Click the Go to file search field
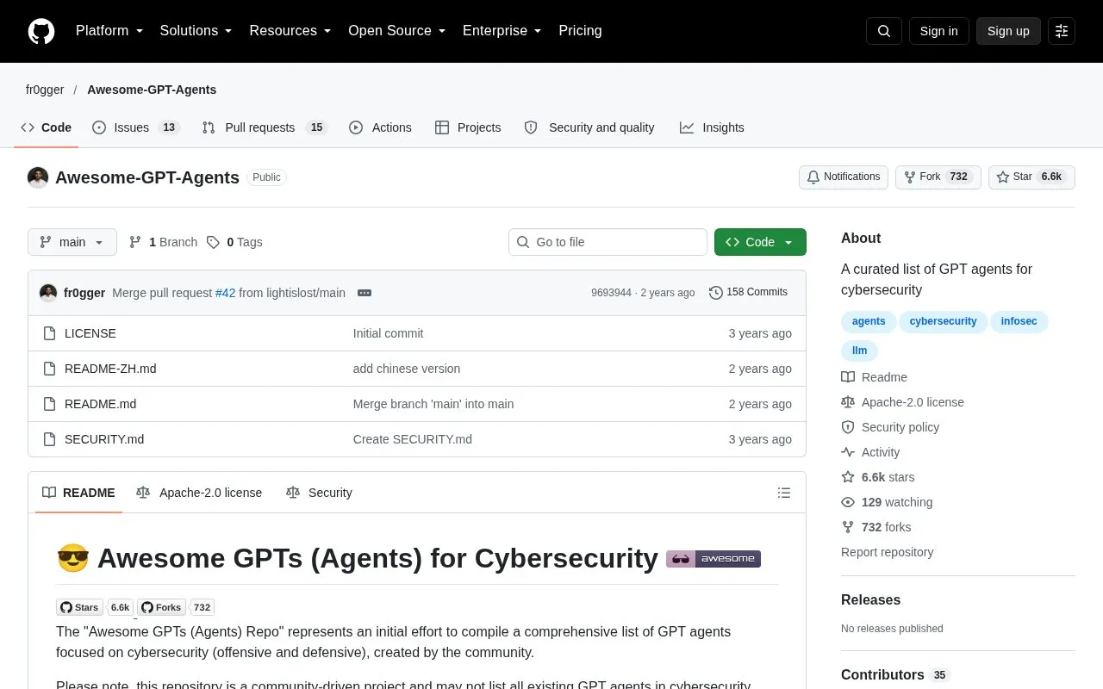The width and height of the screenshot is (1103, 689). (608, 242)
